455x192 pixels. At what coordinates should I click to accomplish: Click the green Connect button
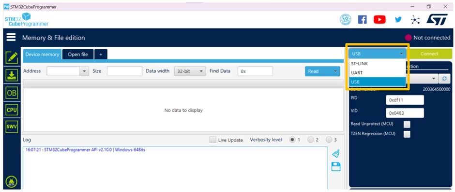(429, 54)
